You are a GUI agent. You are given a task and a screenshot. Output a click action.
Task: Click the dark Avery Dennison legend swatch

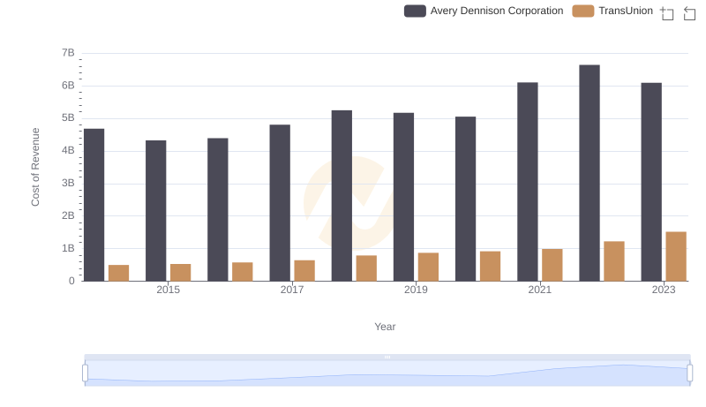tap(415, 11)
